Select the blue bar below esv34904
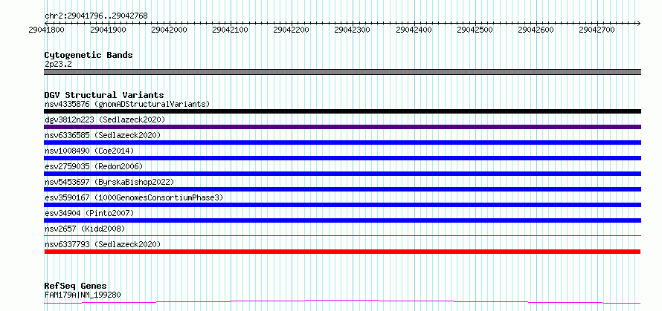The image size is (662, 311). [342, 220]
